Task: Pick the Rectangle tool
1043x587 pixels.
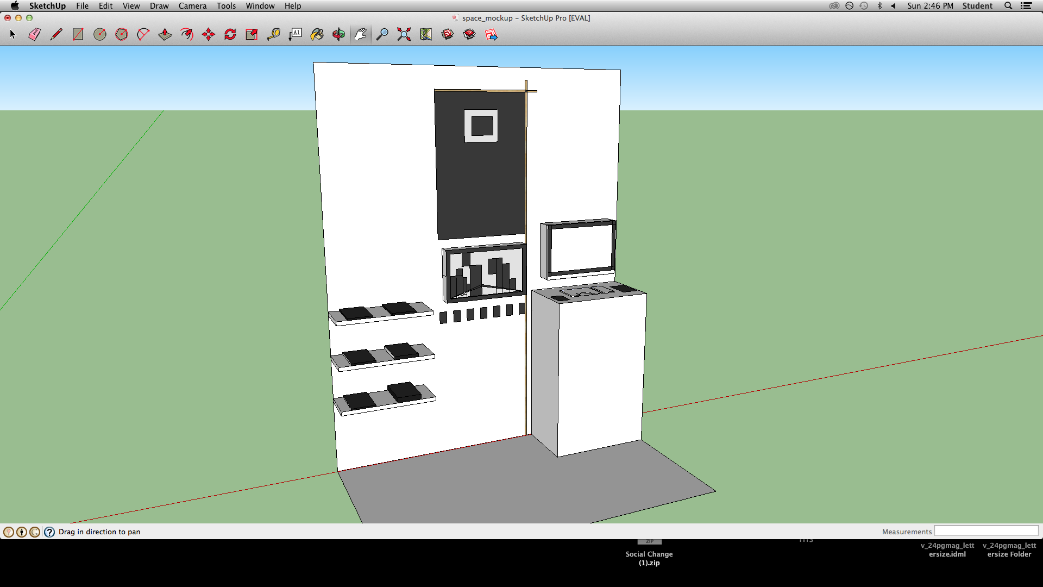Action: (78, 34)
